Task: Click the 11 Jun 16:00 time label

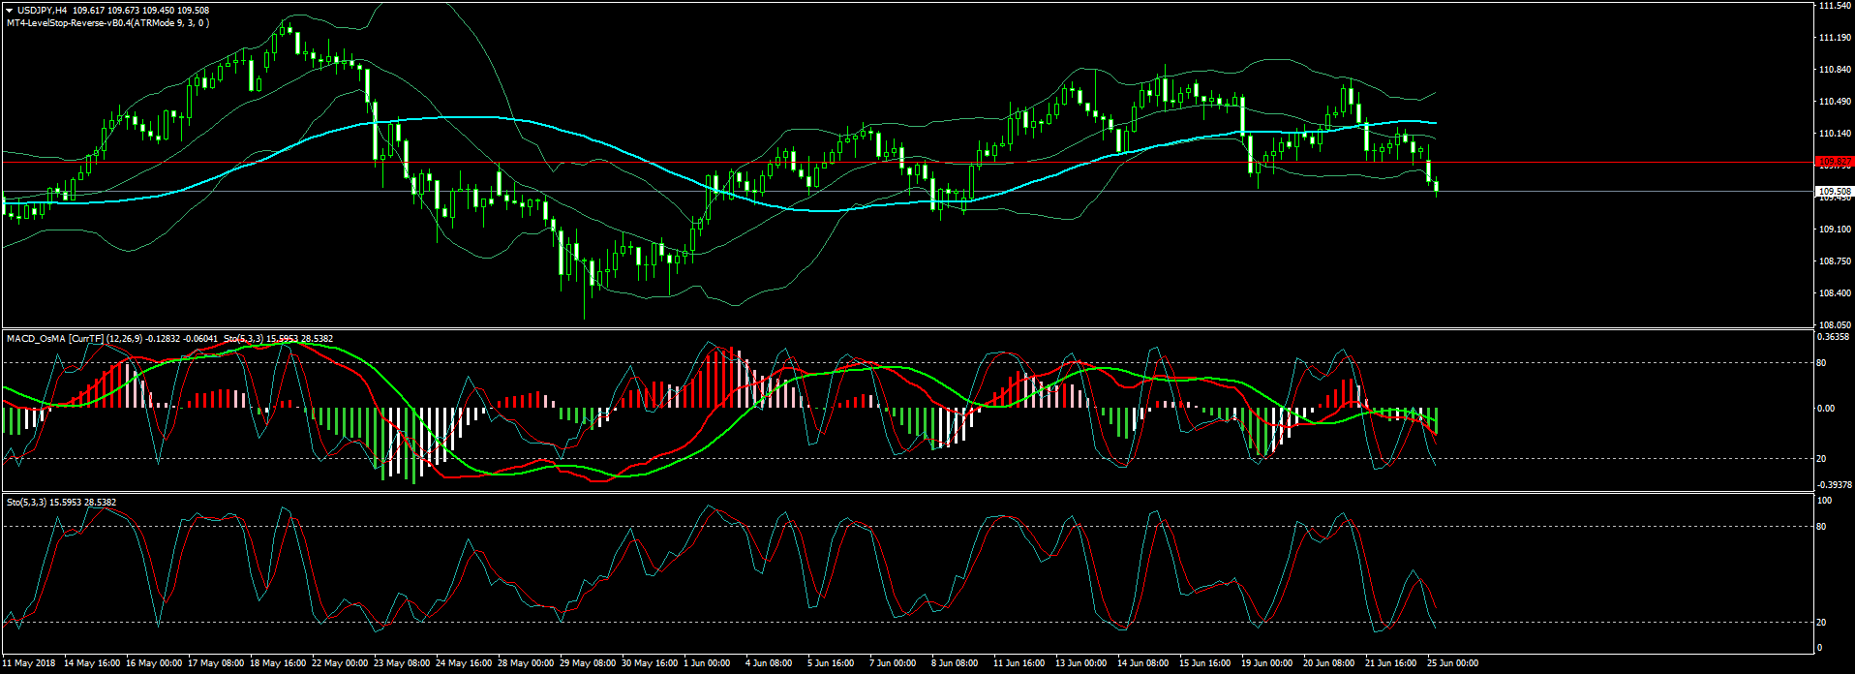Action: tap(1019, 663)
